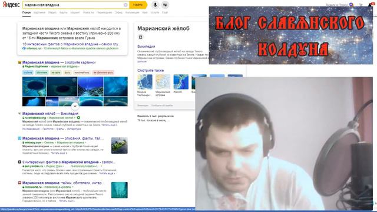Switch to the Видео tab
The image size is (377, 212).
pos(52,12)
